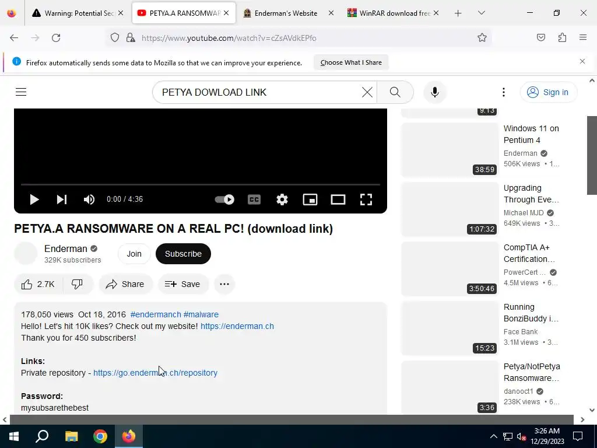This screenshot has height=448, width=597.
Task: Dislike the video thumbs-down button
Action: (78, 284)
